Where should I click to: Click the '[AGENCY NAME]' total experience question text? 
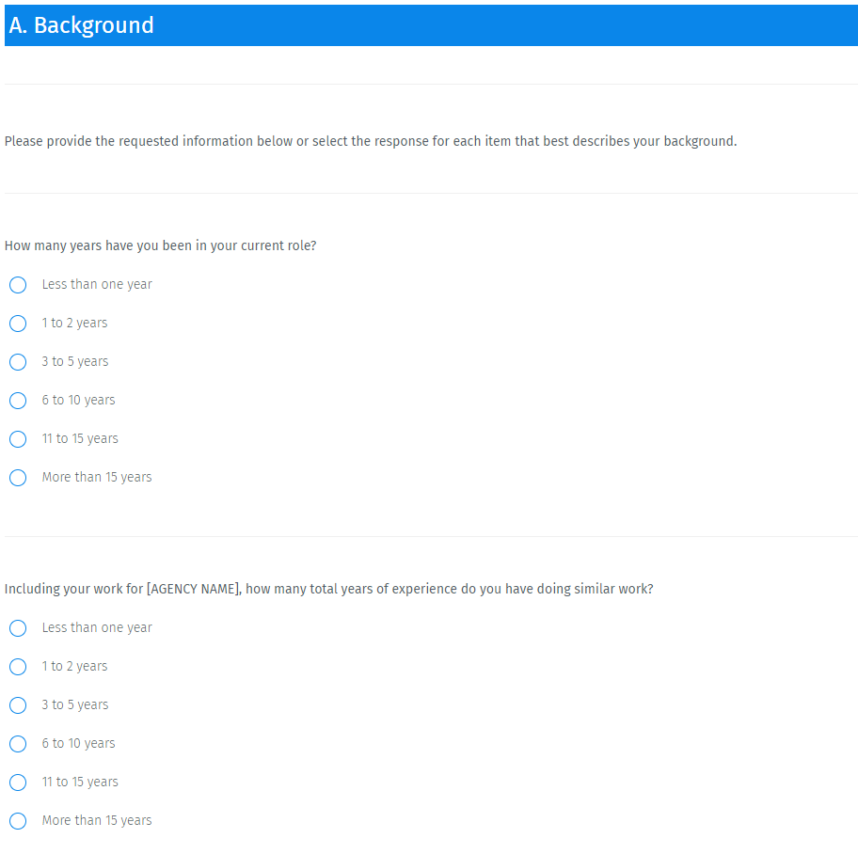(328, 589)
